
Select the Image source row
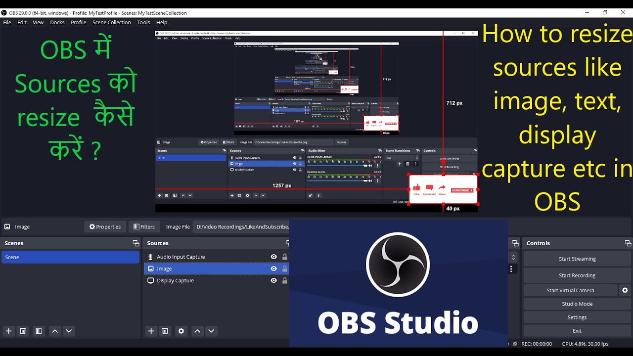pyautogui.click(x=217, y=268)
